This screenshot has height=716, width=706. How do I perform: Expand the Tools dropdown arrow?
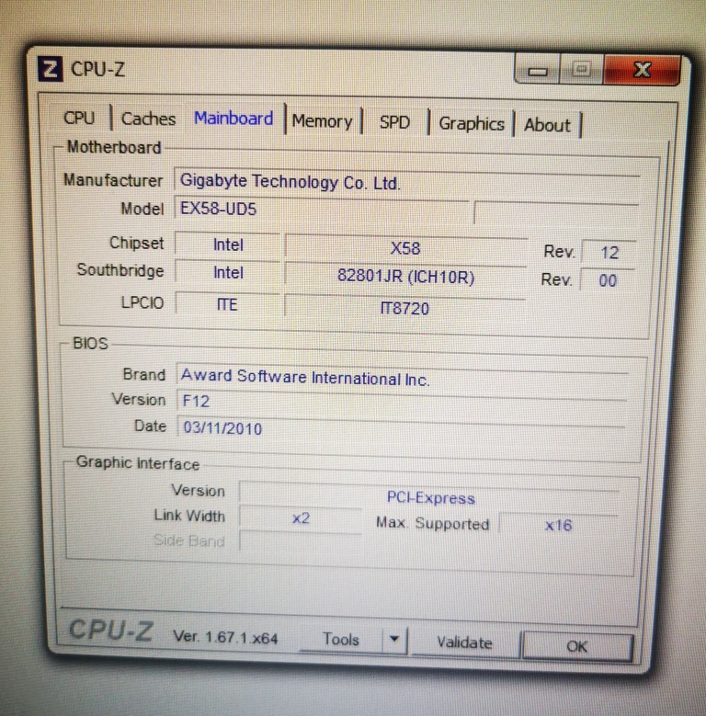[394, 639]
